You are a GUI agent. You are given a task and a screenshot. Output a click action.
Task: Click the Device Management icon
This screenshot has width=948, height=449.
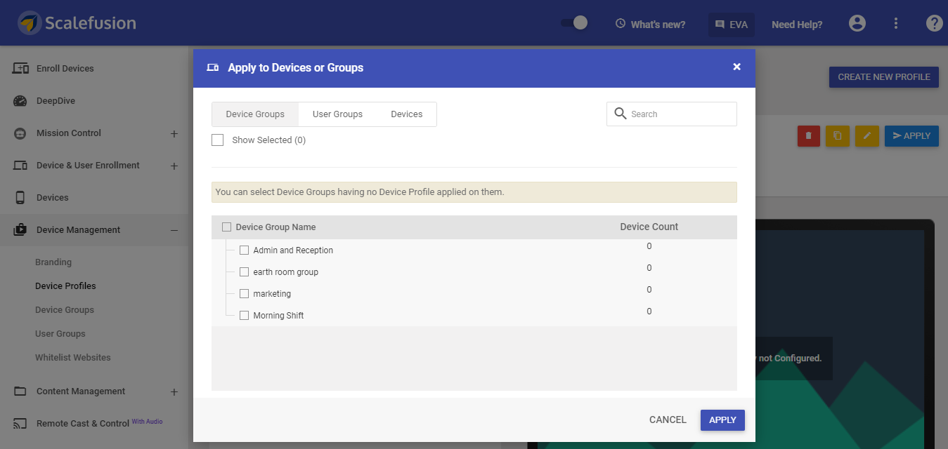[20, 230]
